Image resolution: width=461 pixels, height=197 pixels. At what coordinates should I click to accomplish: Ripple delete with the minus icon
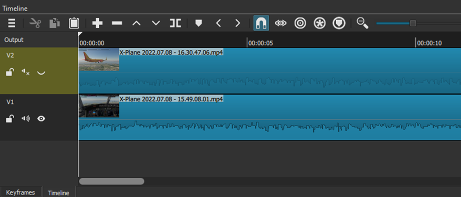click(117, 23)
